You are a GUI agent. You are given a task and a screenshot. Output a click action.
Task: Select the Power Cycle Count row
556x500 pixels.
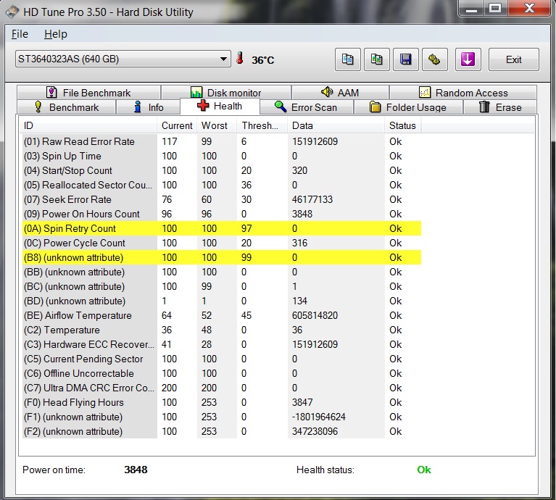pyautogui.click(x=222, y=243)
